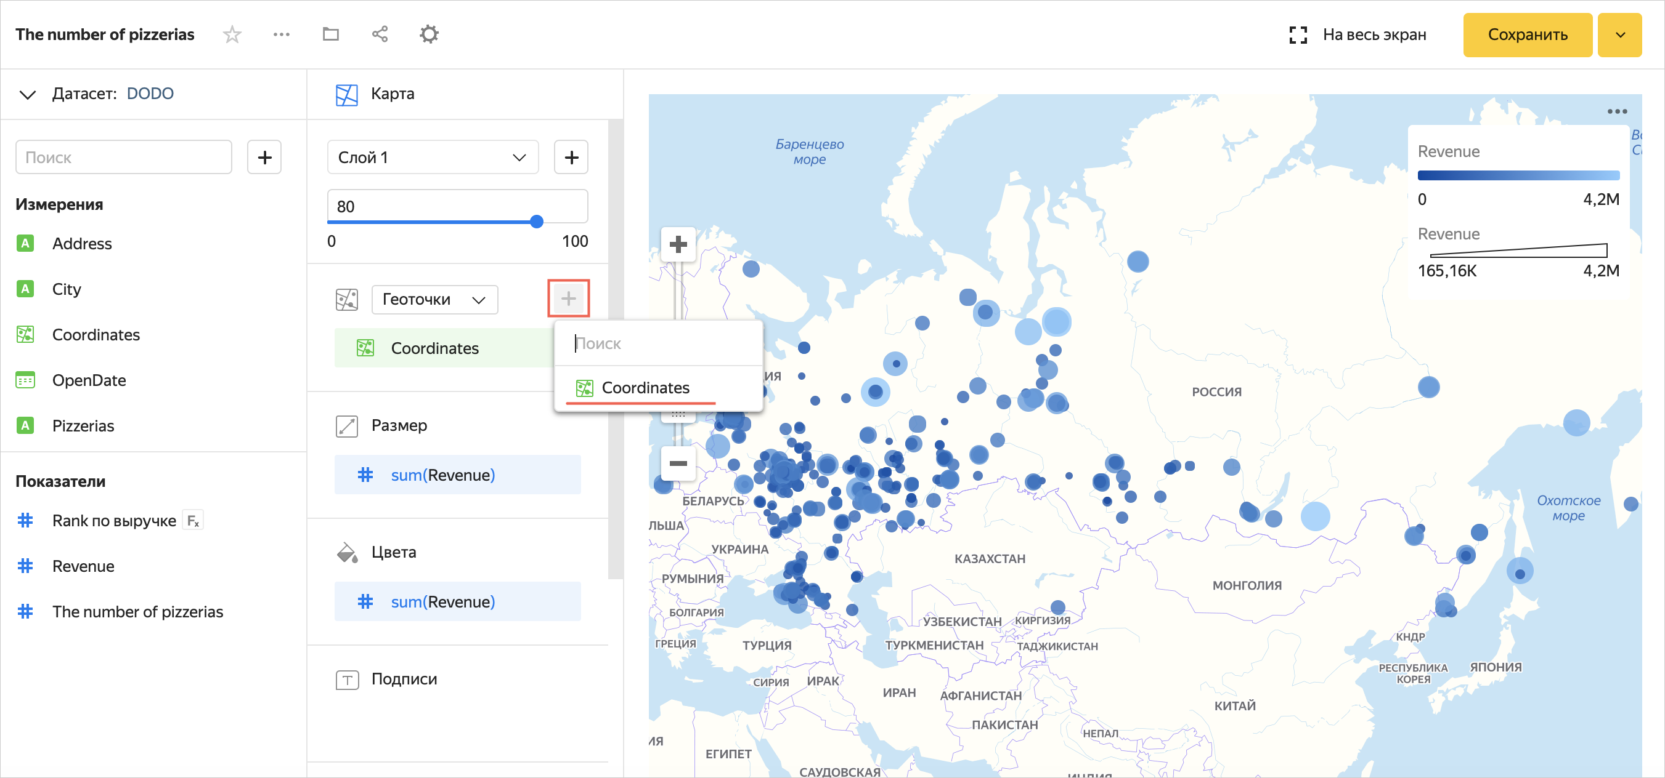Click the Coordinates geo icon in dimensions list

25,335
